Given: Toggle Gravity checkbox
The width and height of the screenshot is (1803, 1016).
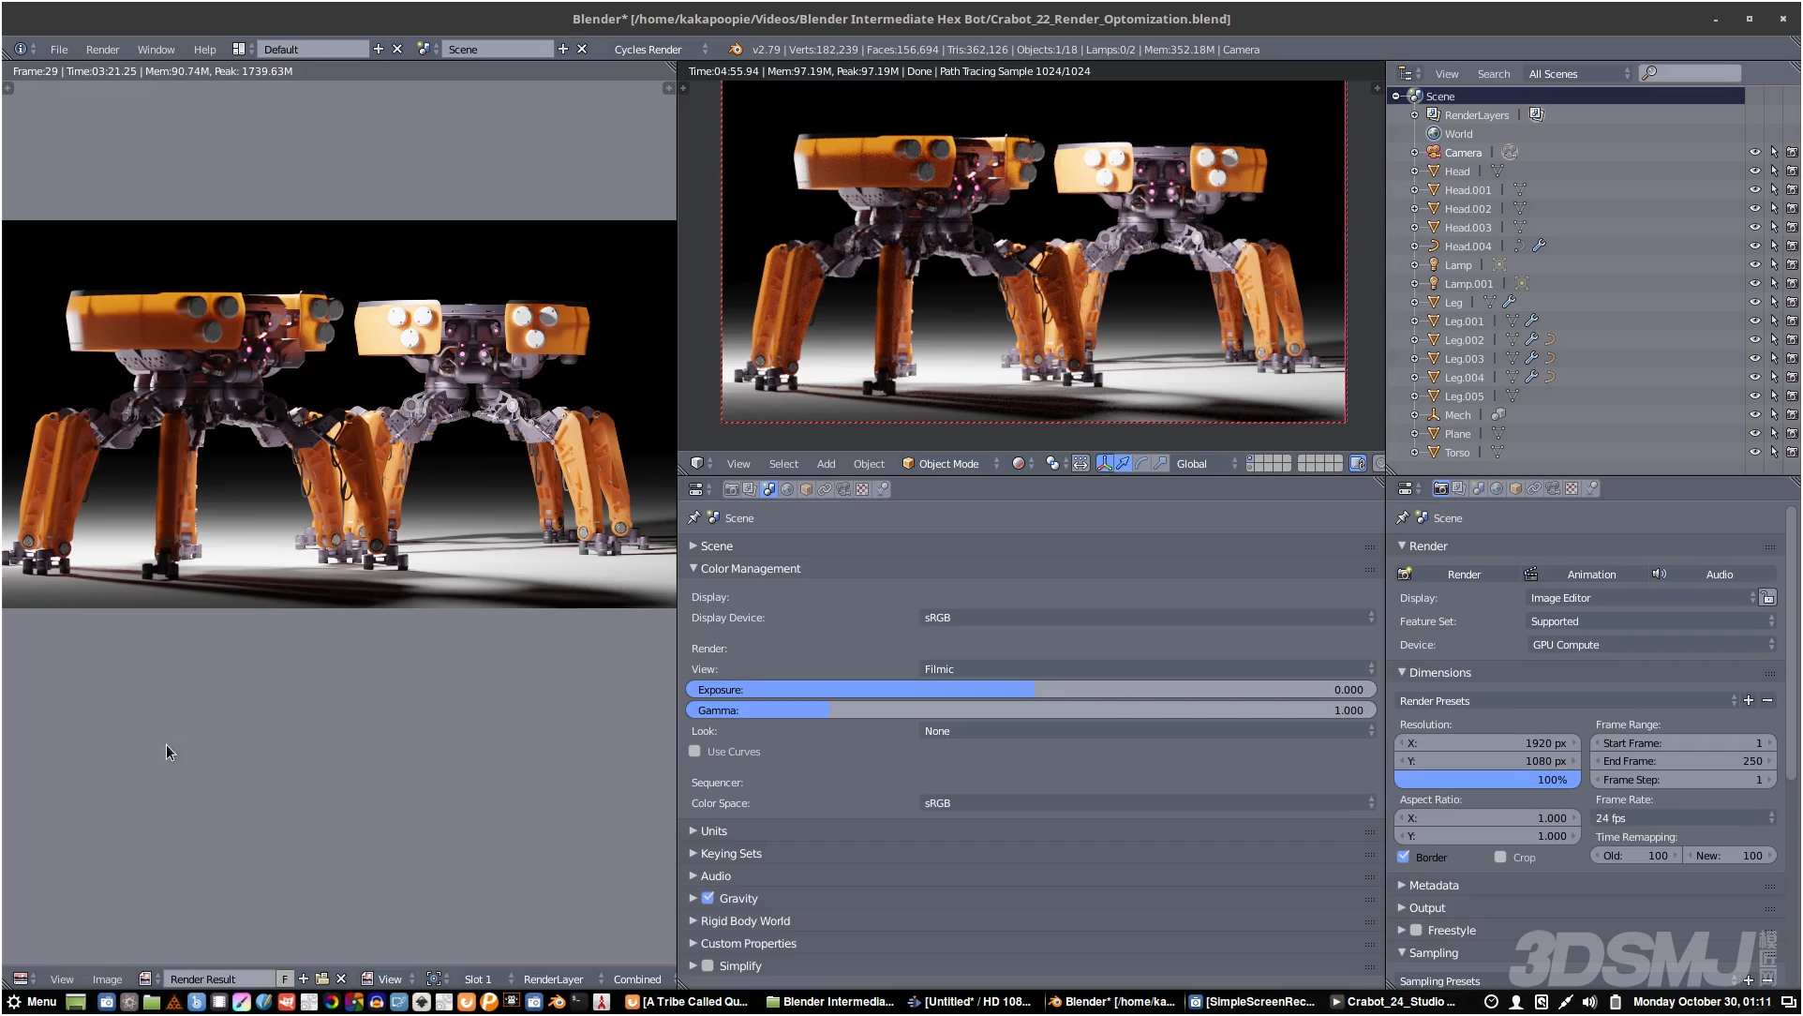Looking at the screenshot, I should 708,898.
